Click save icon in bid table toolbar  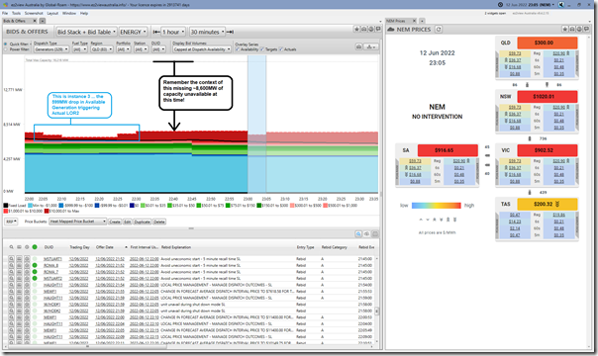[375, 233]
